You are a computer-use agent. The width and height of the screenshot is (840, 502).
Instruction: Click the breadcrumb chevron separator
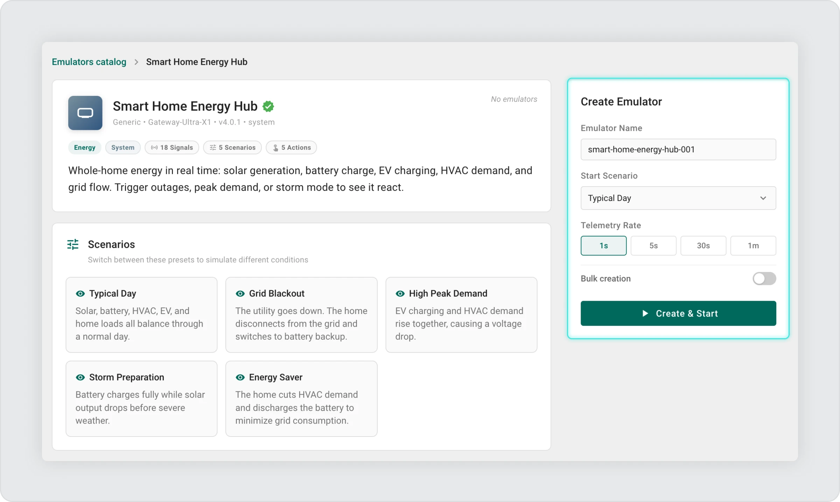pos(136,62)
